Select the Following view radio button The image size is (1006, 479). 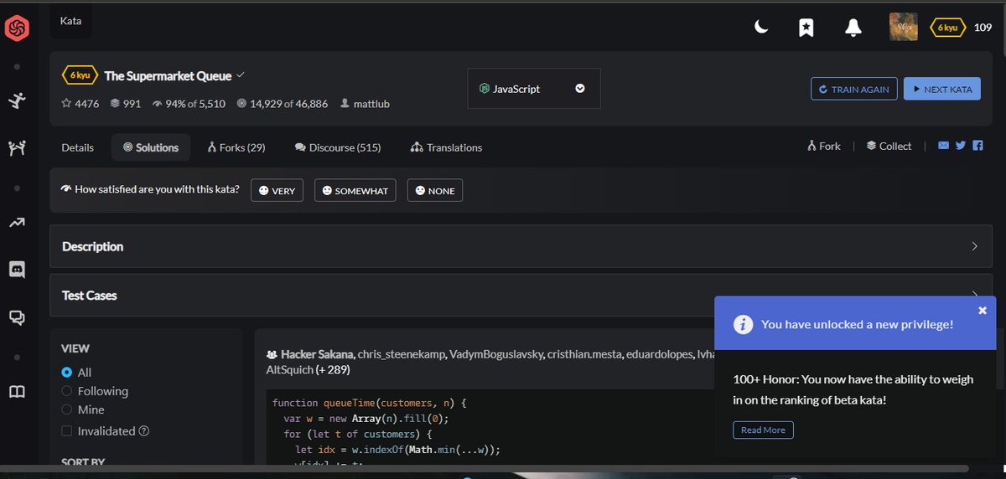coord(67,391)
